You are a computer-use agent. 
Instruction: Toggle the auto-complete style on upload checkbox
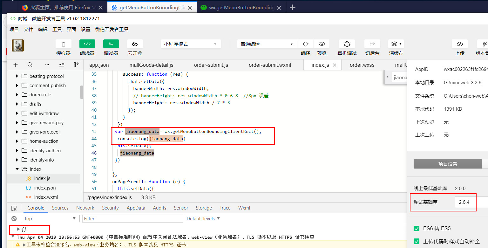coord(417,241)
